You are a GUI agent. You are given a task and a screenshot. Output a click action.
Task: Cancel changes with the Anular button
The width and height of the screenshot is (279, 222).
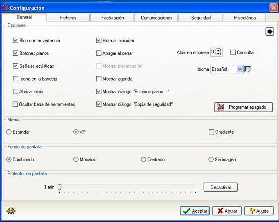227,211
